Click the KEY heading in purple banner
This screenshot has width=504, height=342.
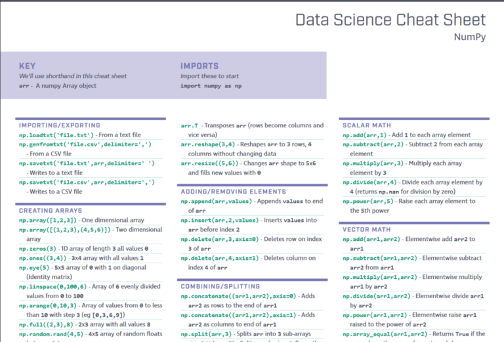pyautogui.click(x=27, y=66)
